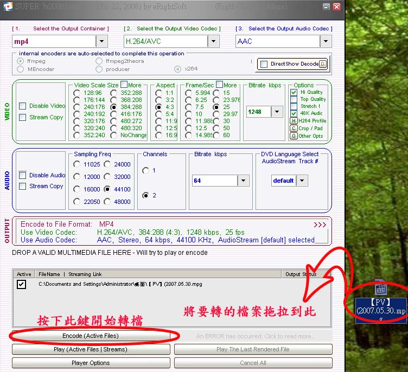This screenshot has width=408, height=372.
Task: Open Player Options
Action: point(91,363)
